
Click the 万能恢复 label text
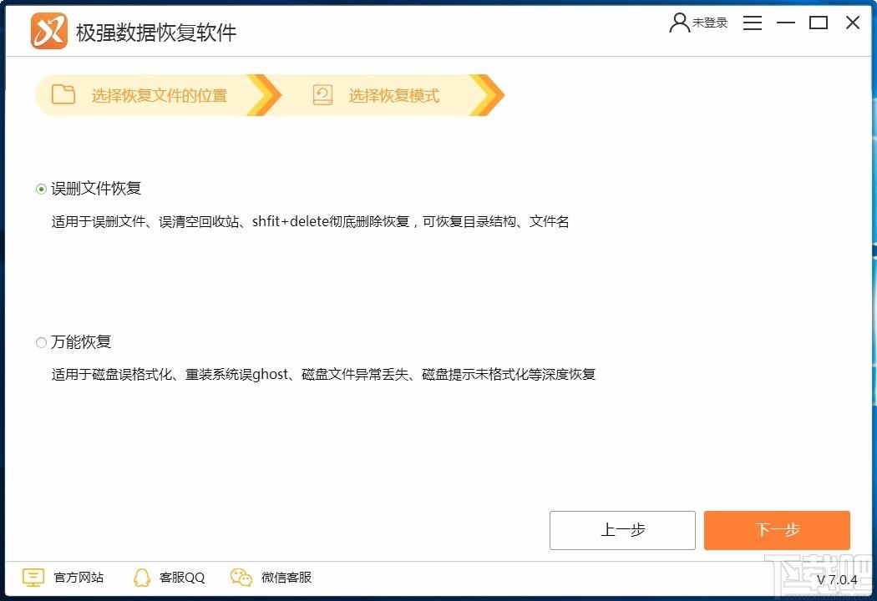[x=80, y=341]
